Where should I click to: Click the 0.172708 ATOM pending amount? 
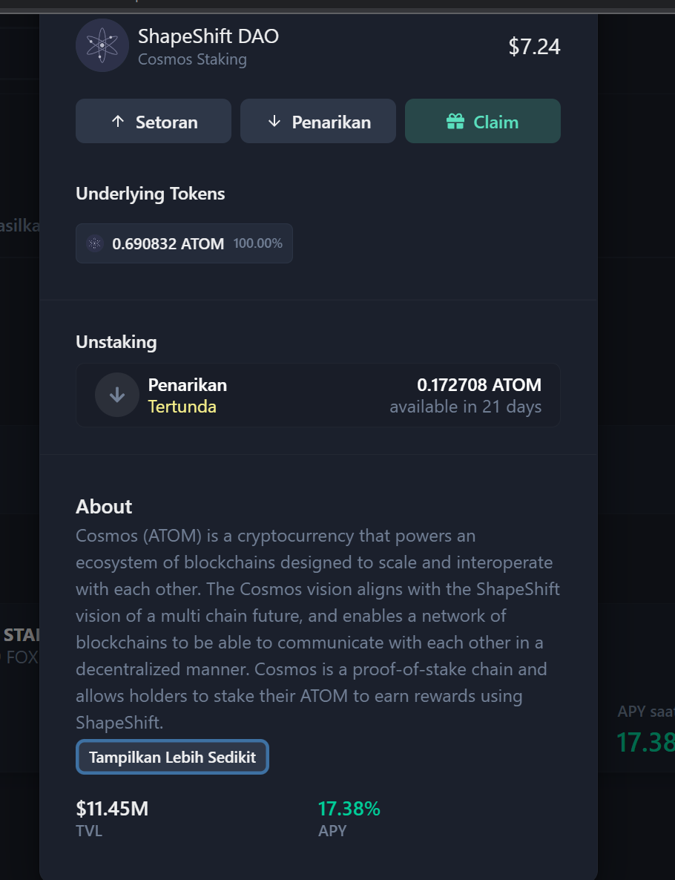[x=479, y=385]
